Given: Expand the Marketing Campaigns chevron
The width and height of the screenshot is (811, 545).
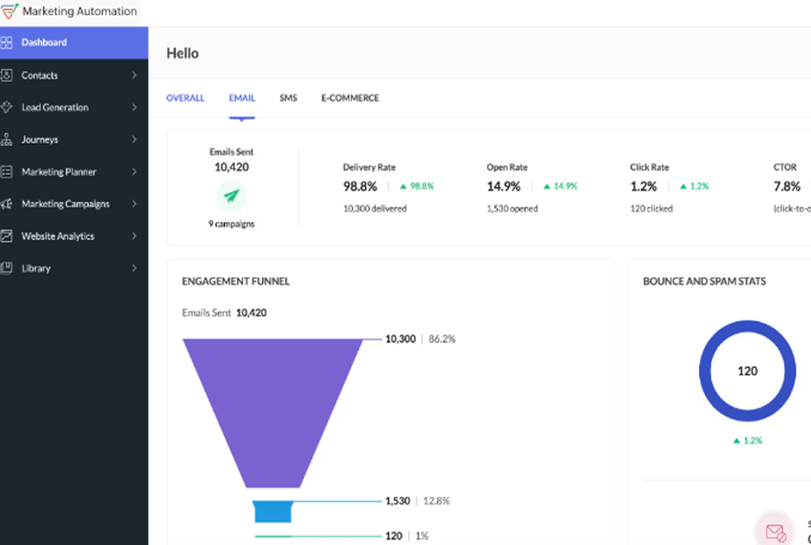Looking at the screenshot, I should [x=134, y=204].
